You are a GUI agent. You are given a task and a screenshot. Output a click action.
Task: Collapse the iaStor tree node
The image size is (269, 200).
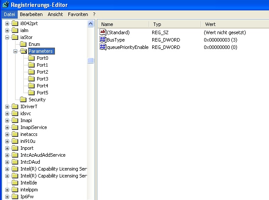7,37
